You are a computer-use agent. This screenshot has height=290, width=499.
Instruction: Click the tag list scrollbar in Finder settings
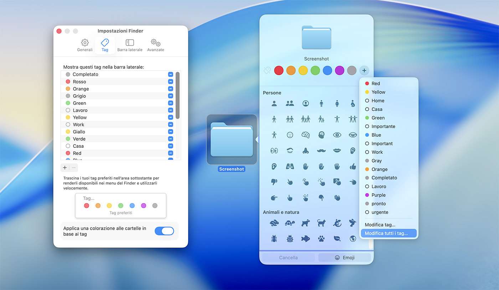point(178,95)
